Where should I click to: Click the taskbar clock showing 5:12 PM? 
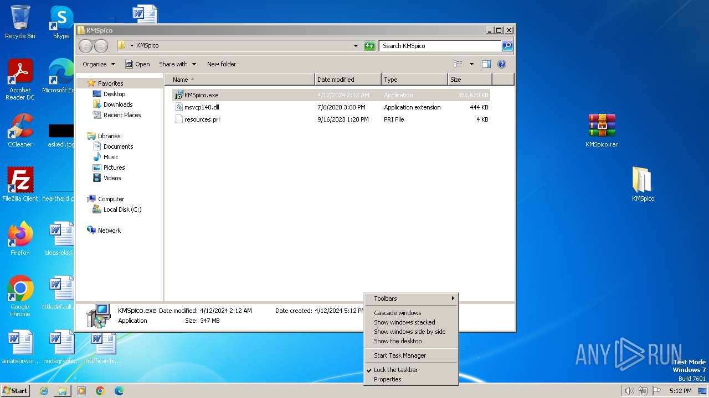pos(680,391)
